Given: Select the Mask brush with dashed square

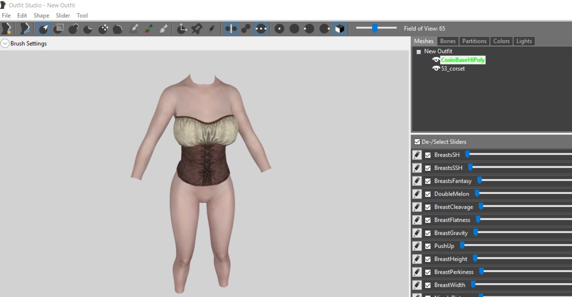Looking at the screenshot, I should point(58,29).
